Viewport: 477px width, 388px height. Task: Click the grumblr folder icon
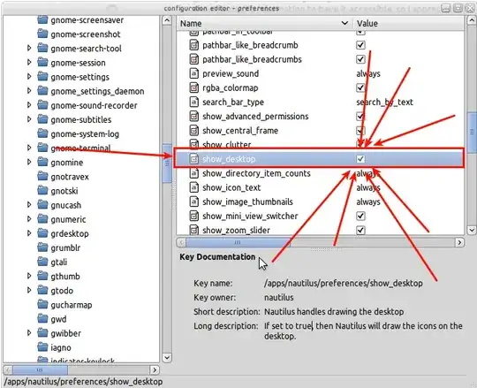42,247
